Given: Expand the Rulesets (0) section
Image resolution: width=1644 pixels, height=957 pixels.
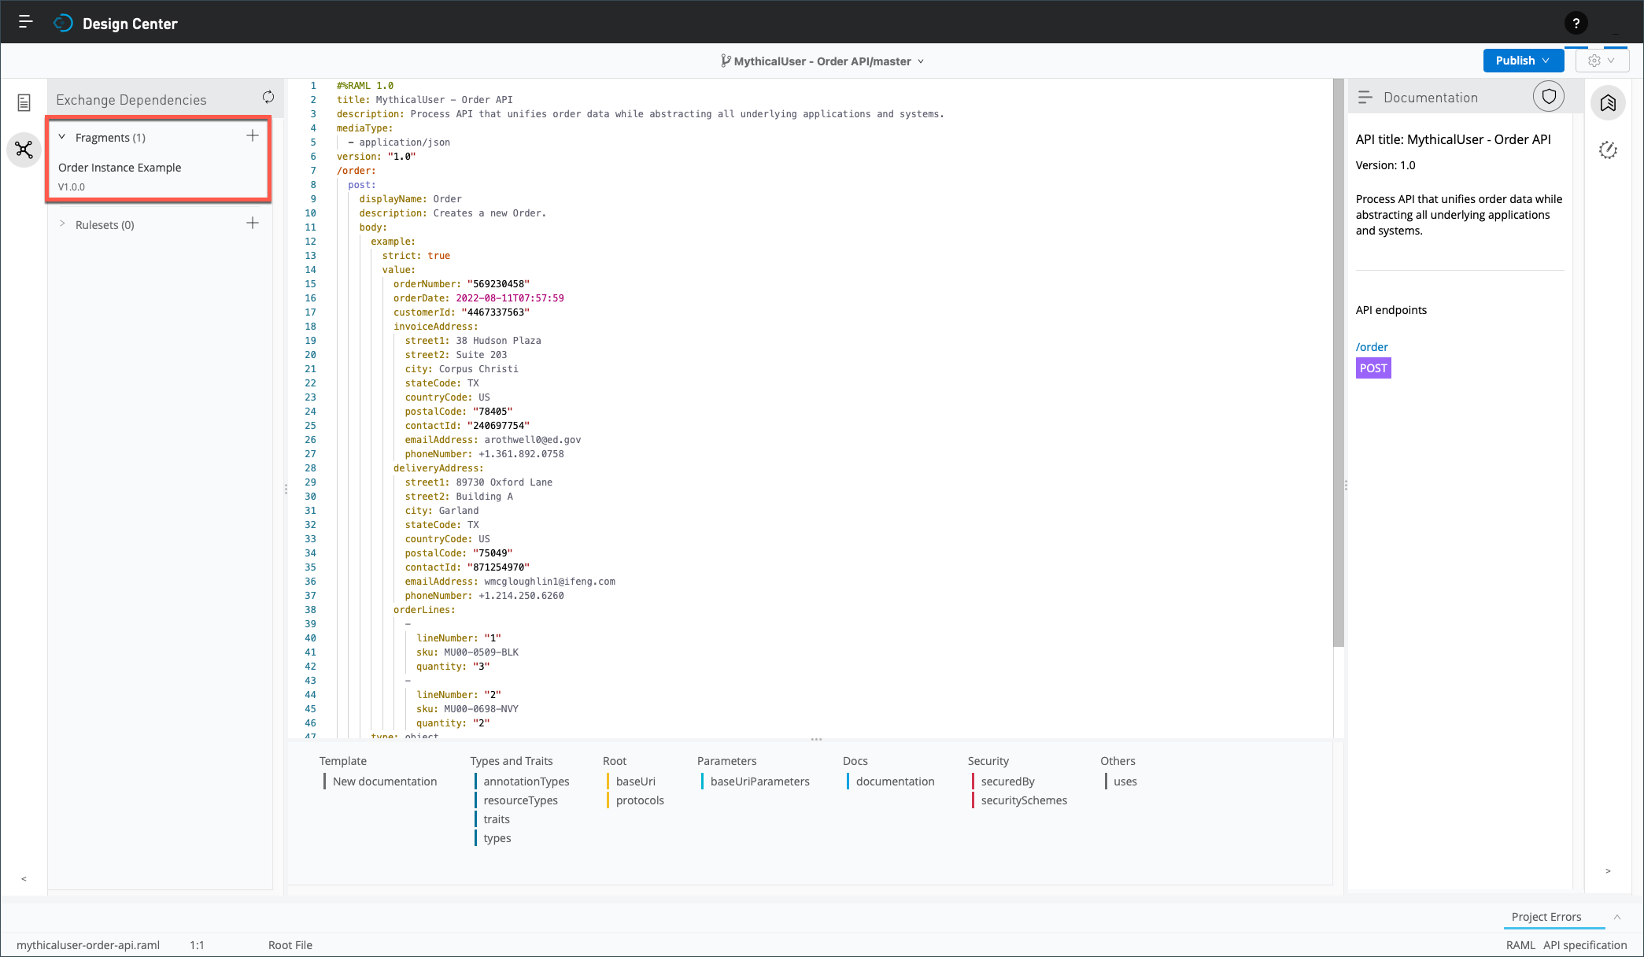Looking at the screenshot, I should click(62, 224).
